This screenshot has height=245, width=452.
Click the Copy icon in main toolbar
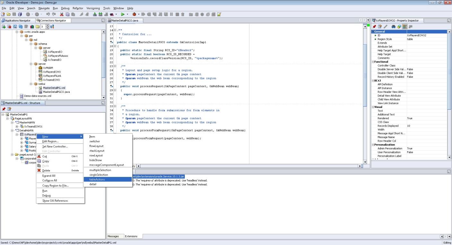pos(67,14)
